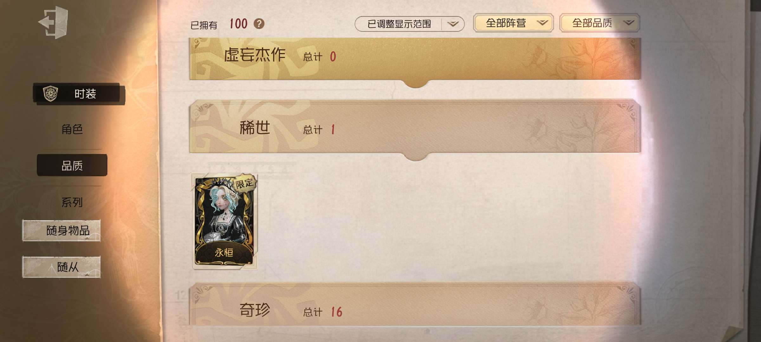Open the 已调整显示范围 dropdown

pyautogui.click(x=409, y=24)
